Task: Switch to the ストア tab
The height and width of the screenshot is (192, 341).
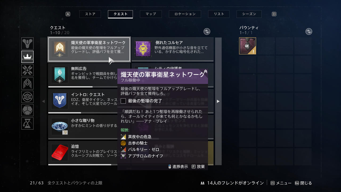Action: click(90, 14)
